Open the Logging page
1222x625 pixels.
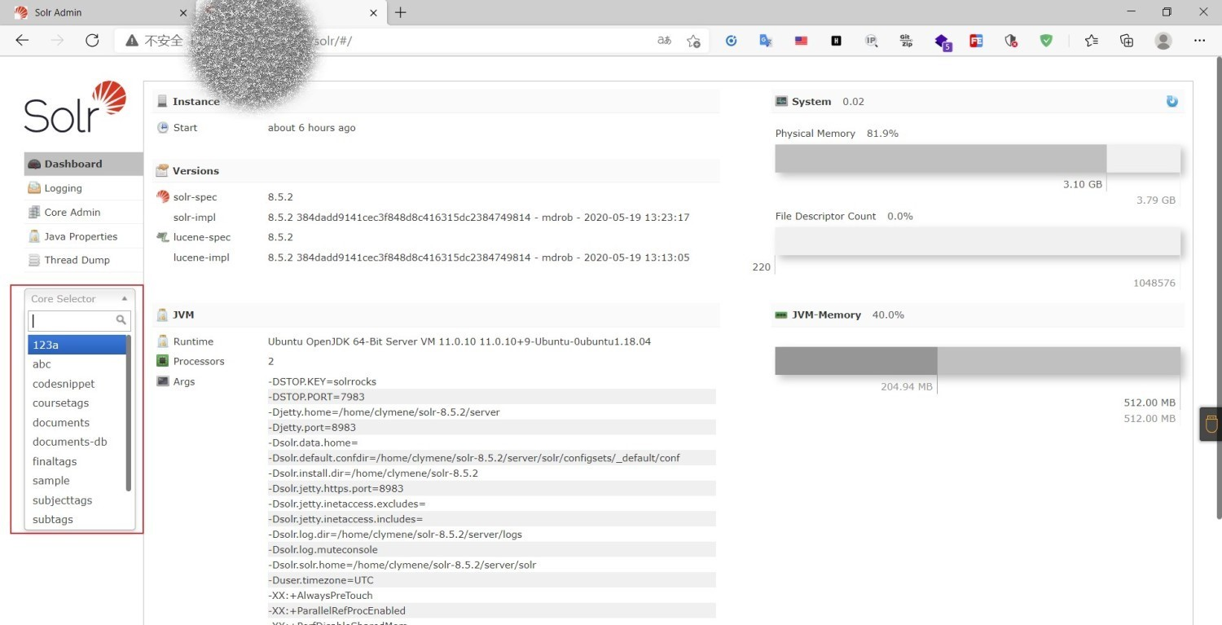coord(83,188)
